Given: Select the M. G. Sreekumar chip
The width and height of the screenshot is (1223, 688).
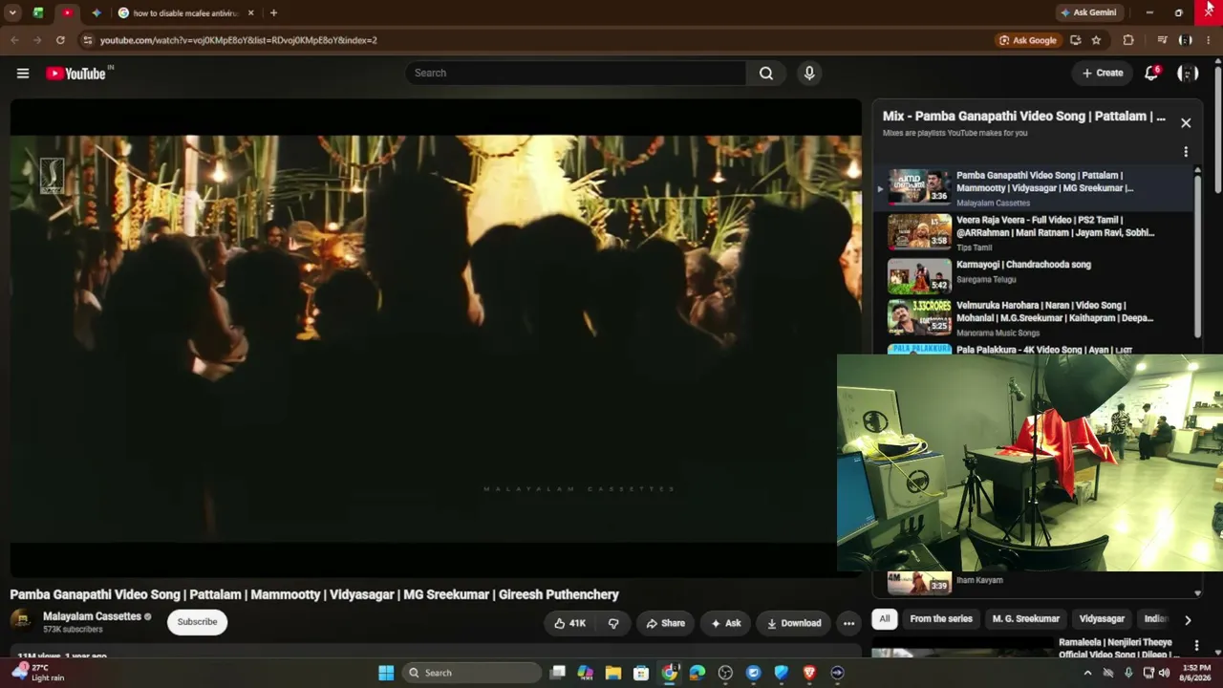Looking at the screenshot, I should [1025, 619].
